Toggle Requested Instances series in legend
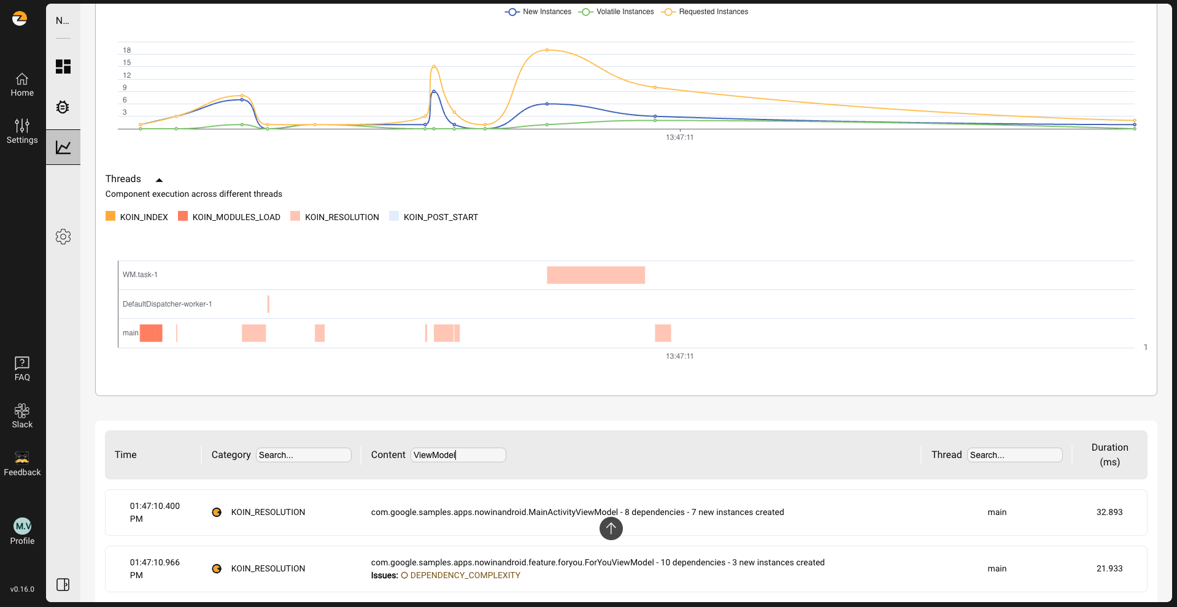1177x607 pixels. click(705, 12)
